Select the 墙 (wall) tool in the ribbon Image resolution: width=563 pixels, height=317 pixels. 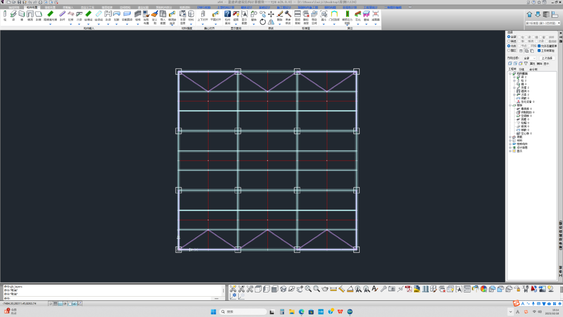[21, 16]
